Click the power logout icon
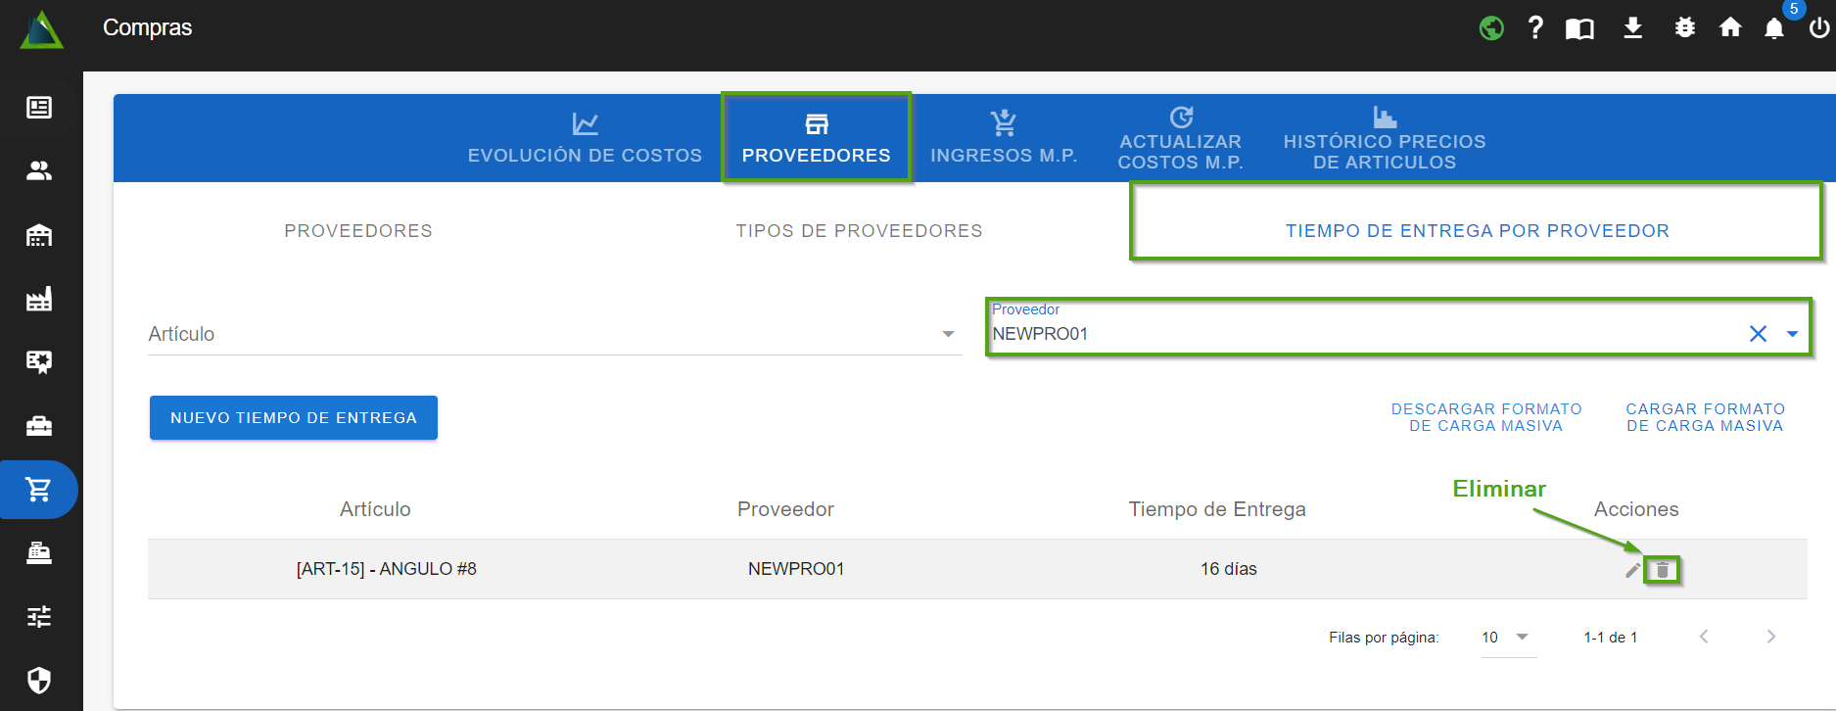This screenshot has width=1836, height=711. click(1818, 27)
